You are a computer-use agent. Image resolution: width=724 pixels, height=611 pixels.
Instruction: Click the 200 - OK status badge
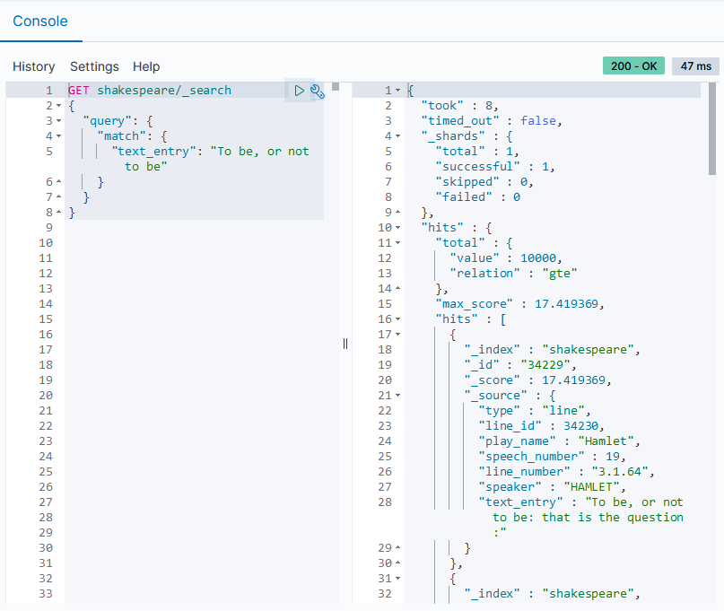tap(633, 66)
